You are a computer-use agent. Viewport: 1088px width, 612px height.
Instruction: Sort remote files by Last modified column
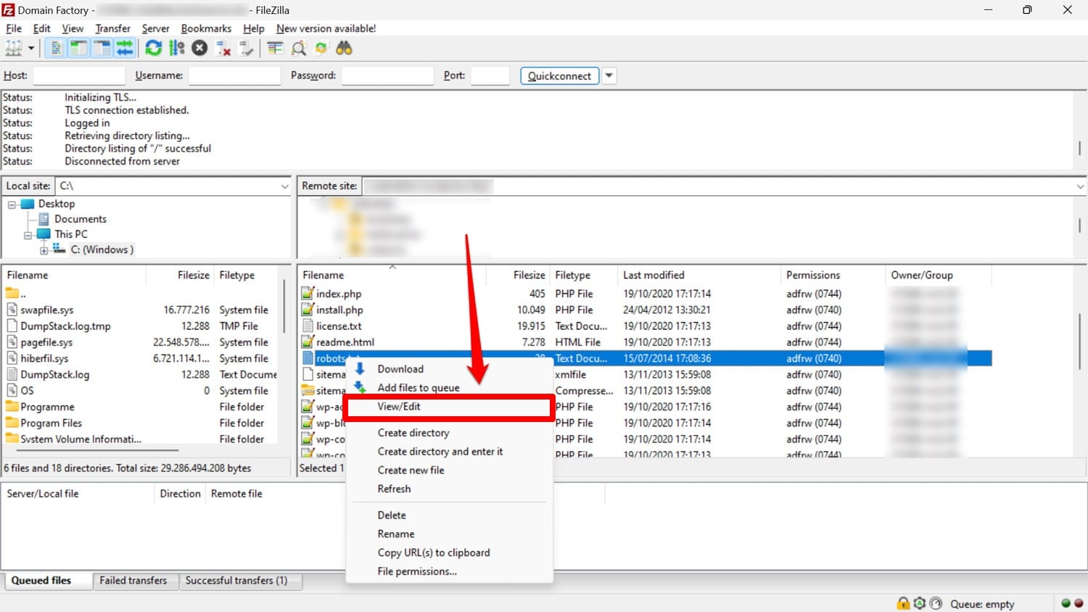(x=654, y=276)
